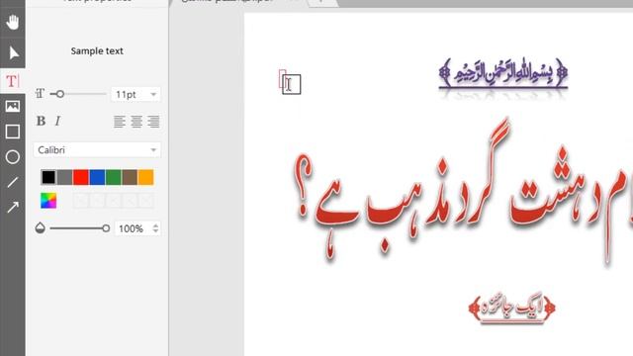The image size is (633, 356).
Task: Align text to the right
Action: pyautogui.click(x=153, y=122)
